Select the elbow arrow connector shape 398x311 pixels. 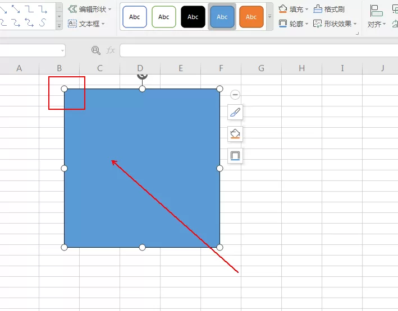[43, 10]
